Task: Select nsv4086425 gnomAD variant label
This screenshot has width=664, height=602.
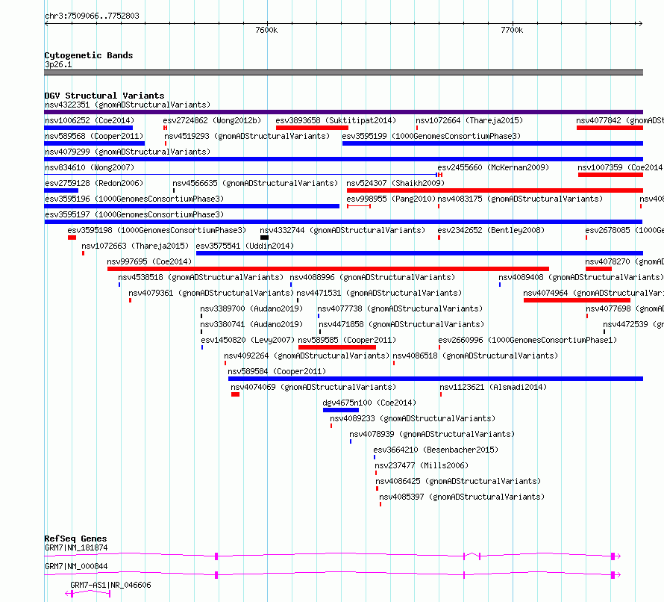Action: coord(458,481)
